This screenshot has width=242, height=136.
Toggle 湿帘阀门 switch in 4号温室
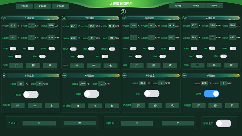point(233,48)
